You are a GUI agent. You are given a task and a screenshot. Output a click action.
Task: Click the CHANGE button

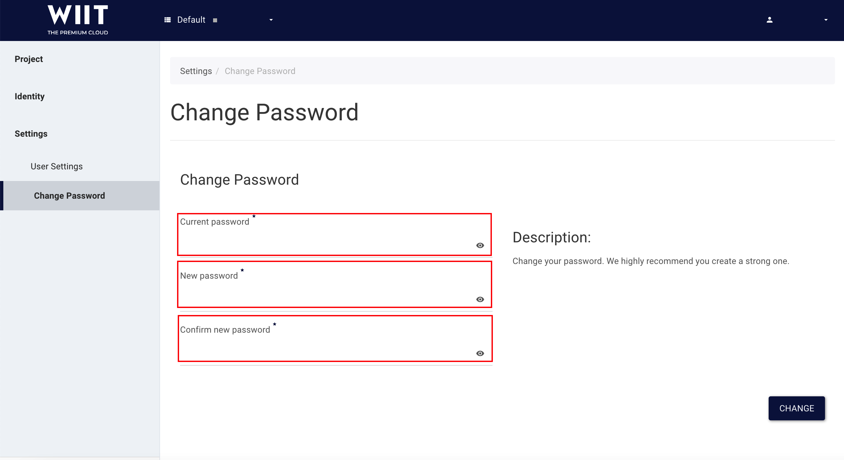pyautogui.click(x=797, y=408)
